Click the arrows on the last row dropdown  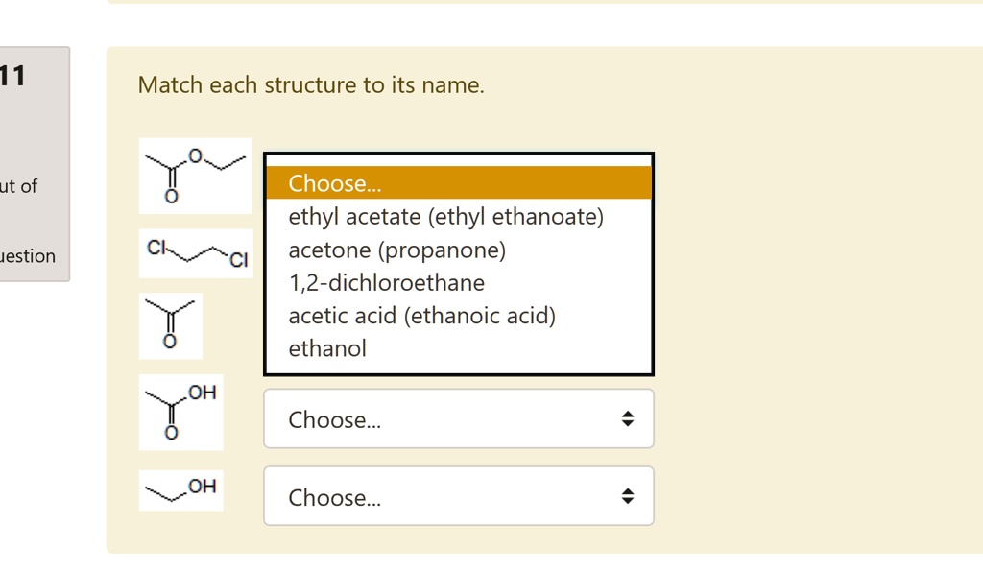[627, 497]
